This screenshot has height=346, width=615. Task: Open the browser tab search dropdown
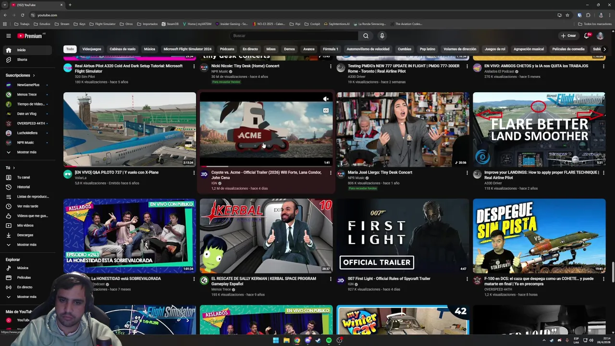(4, 5)
